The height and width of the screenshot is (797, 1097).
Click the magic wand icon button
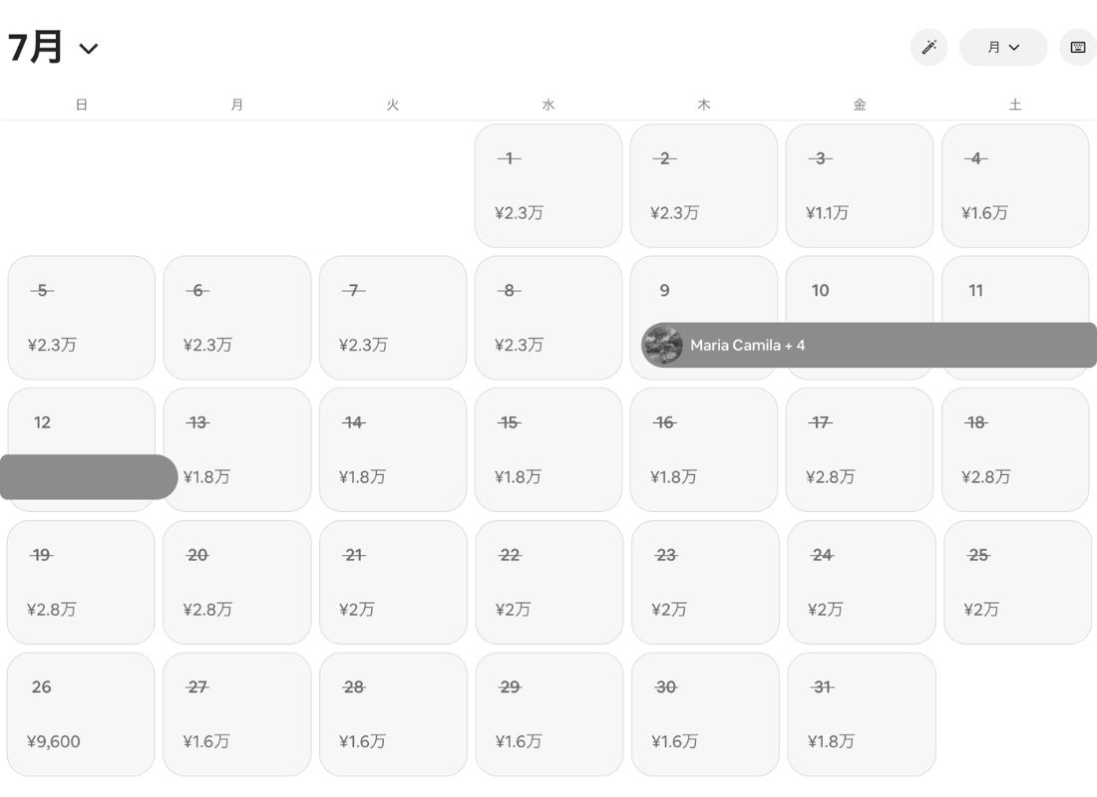928,48
